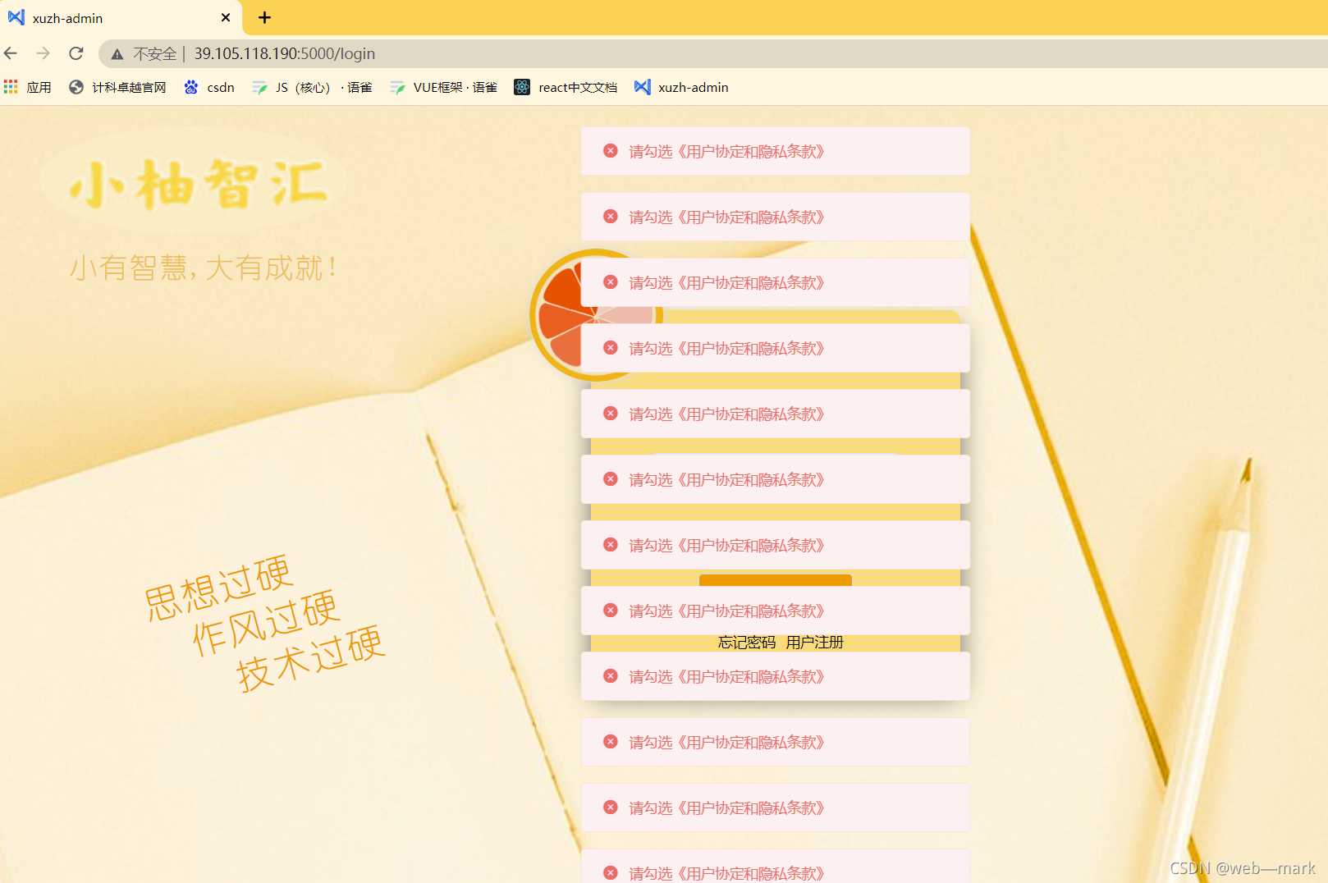Open a new browser tab

264,17
